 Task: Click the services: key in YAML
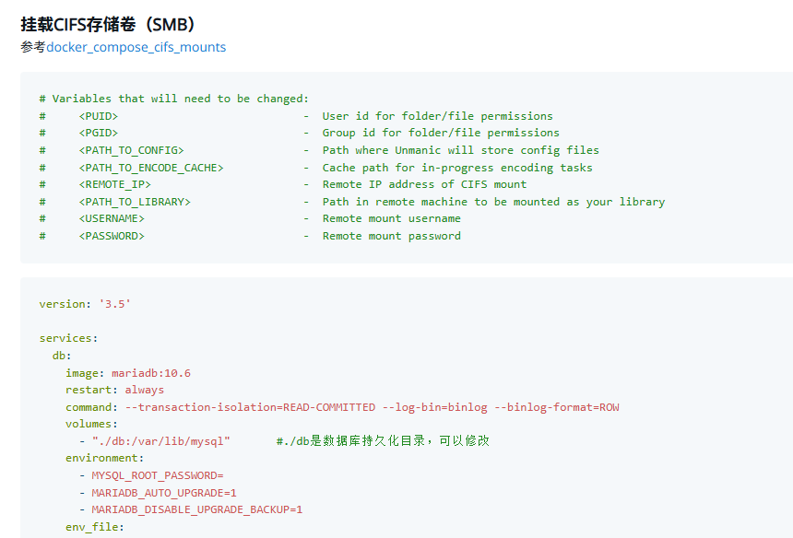click(x=68, y=338)
